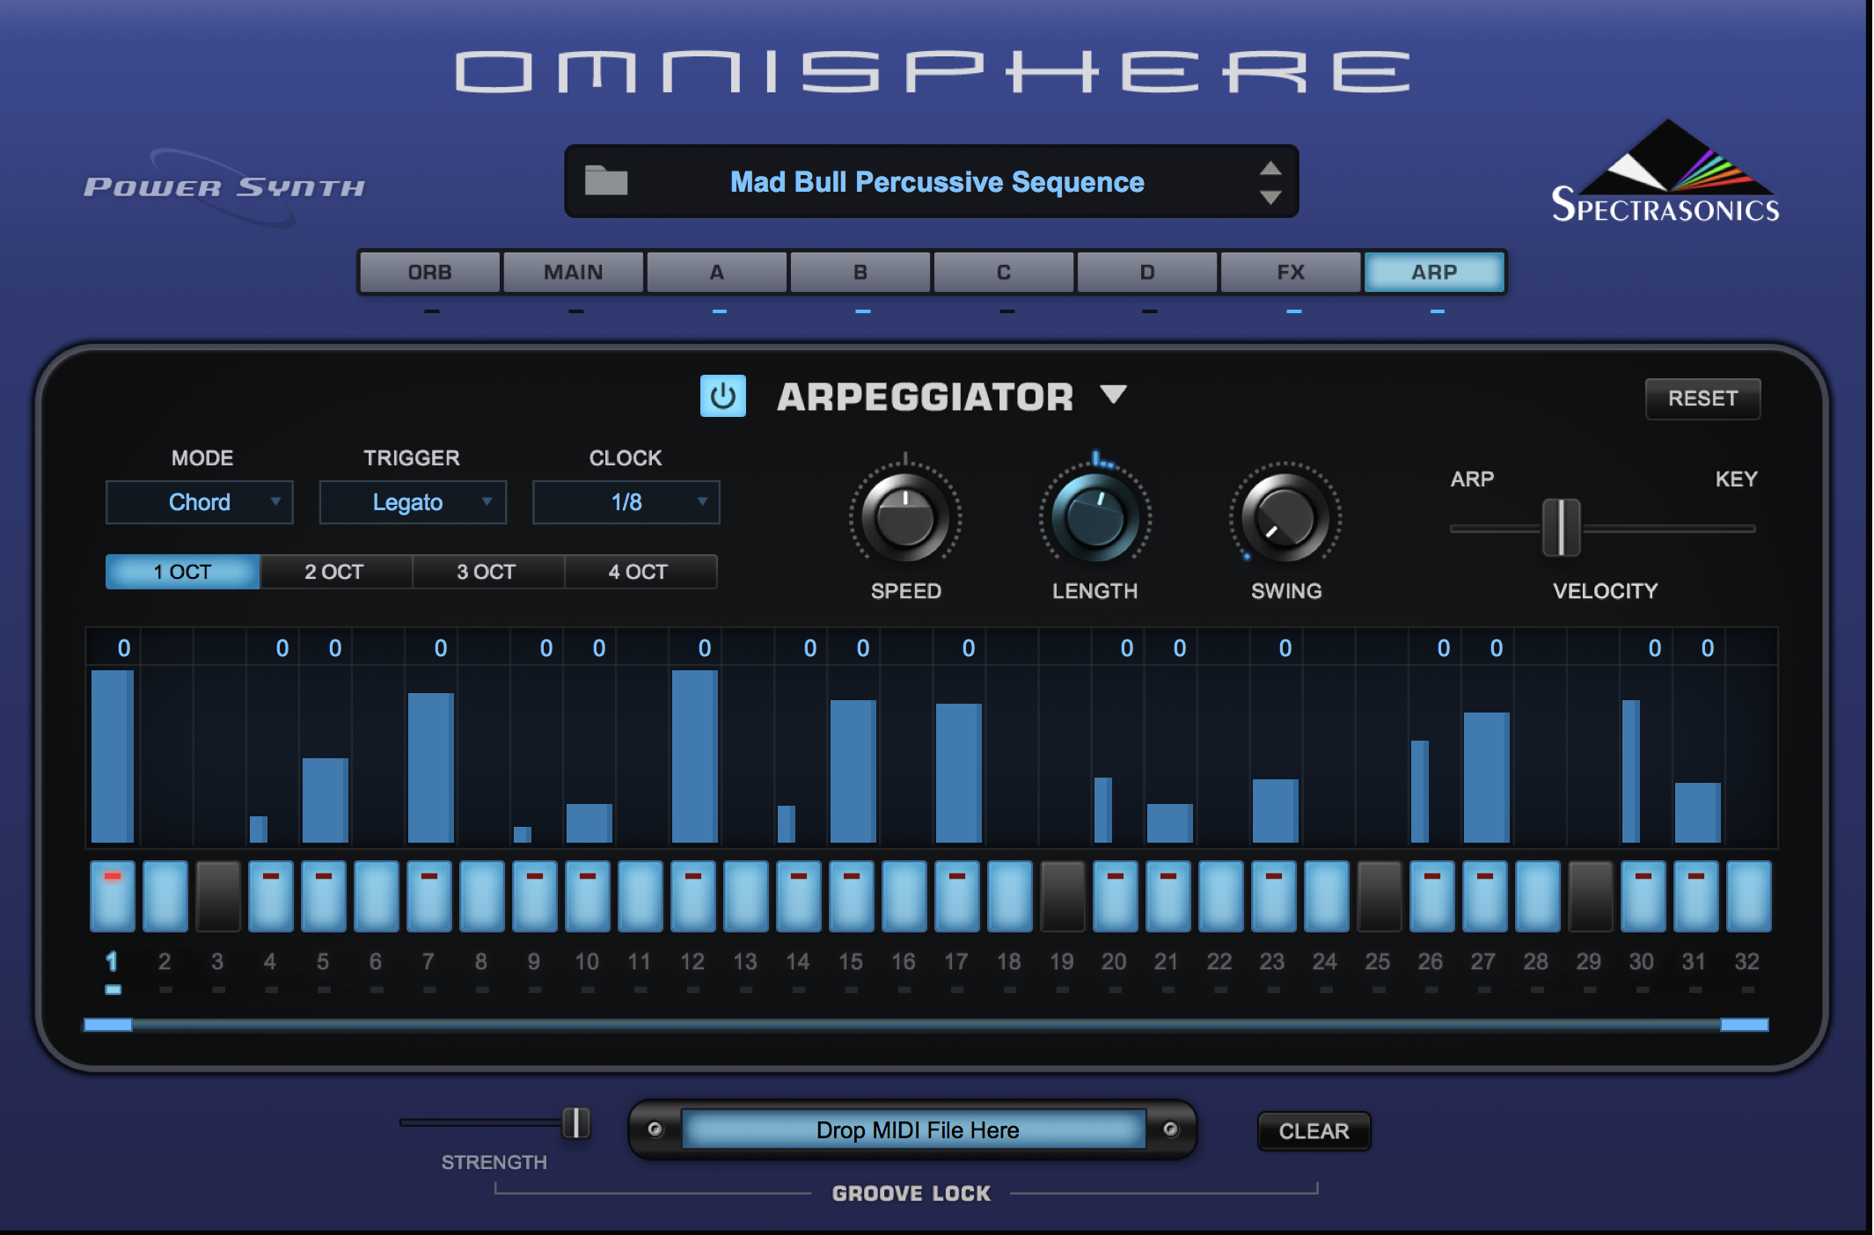Switch to the MAIN tab
The width and height of the screenshot is (1874, 1235).
[573, 272]
